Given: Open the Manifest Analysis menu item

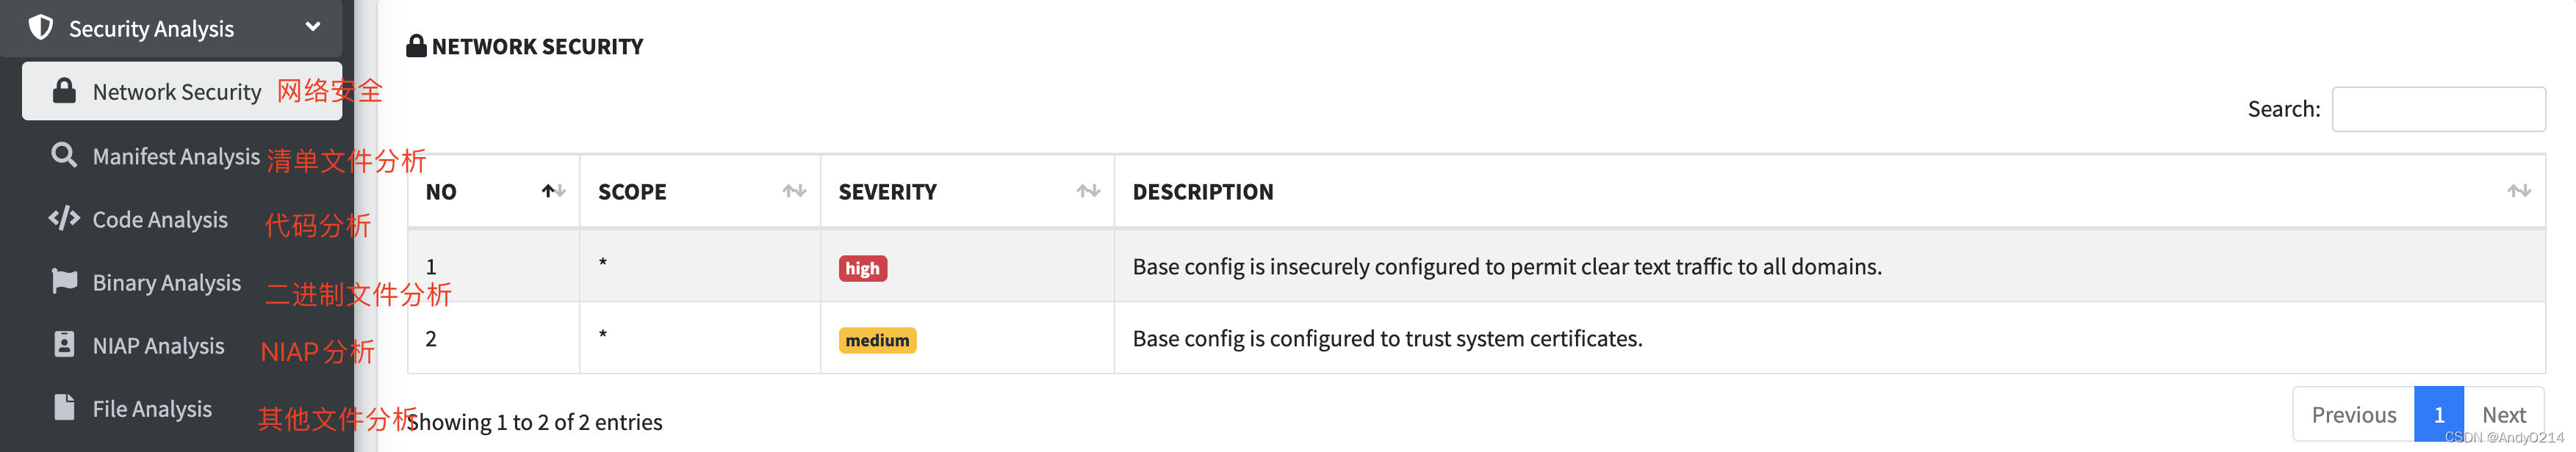Looking at the screenshot, I should (x=176, y=156).
